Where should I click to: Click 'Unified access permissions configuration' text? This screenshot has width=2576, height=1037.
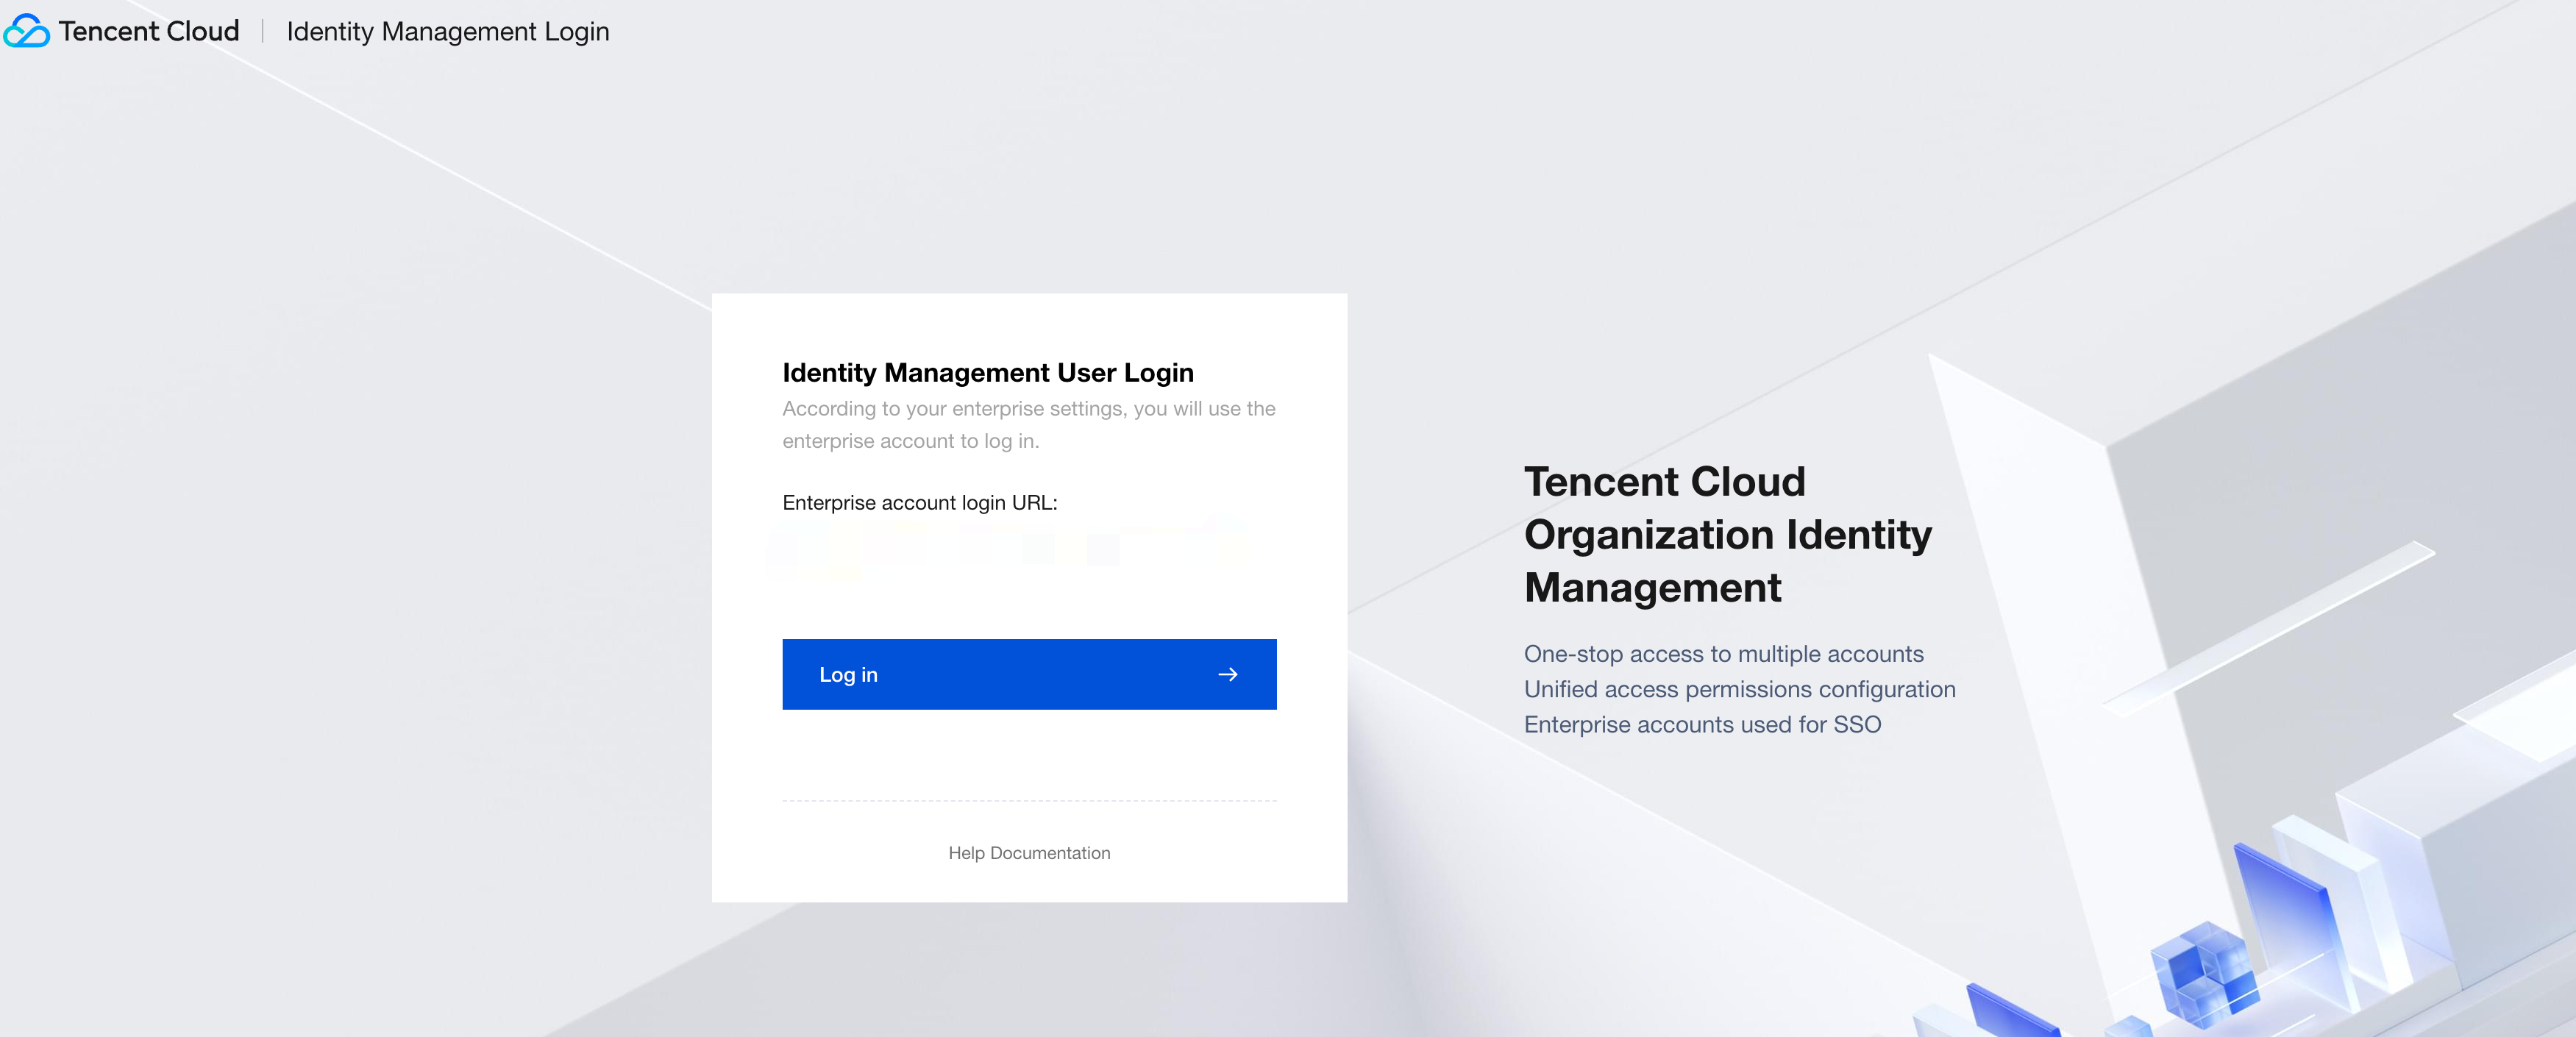(1740, 690)
